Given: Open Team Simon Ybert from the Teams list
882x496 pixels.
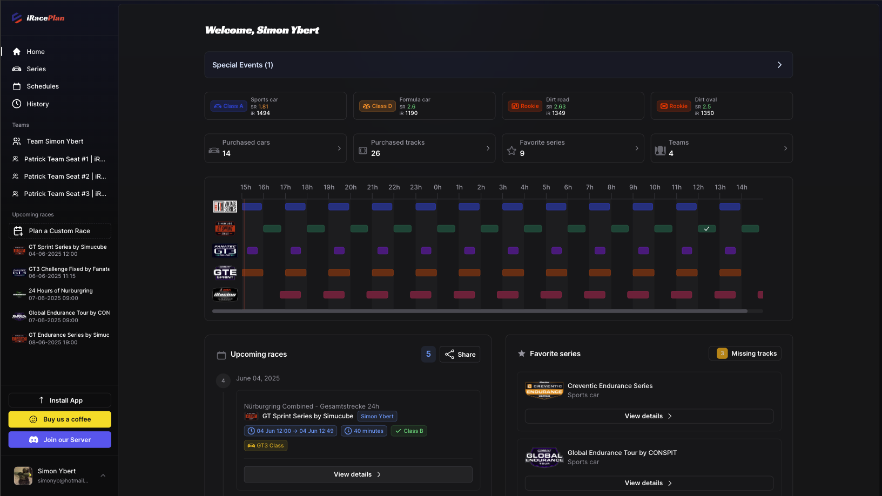Looking at the screenshot, I should (54, 141).
